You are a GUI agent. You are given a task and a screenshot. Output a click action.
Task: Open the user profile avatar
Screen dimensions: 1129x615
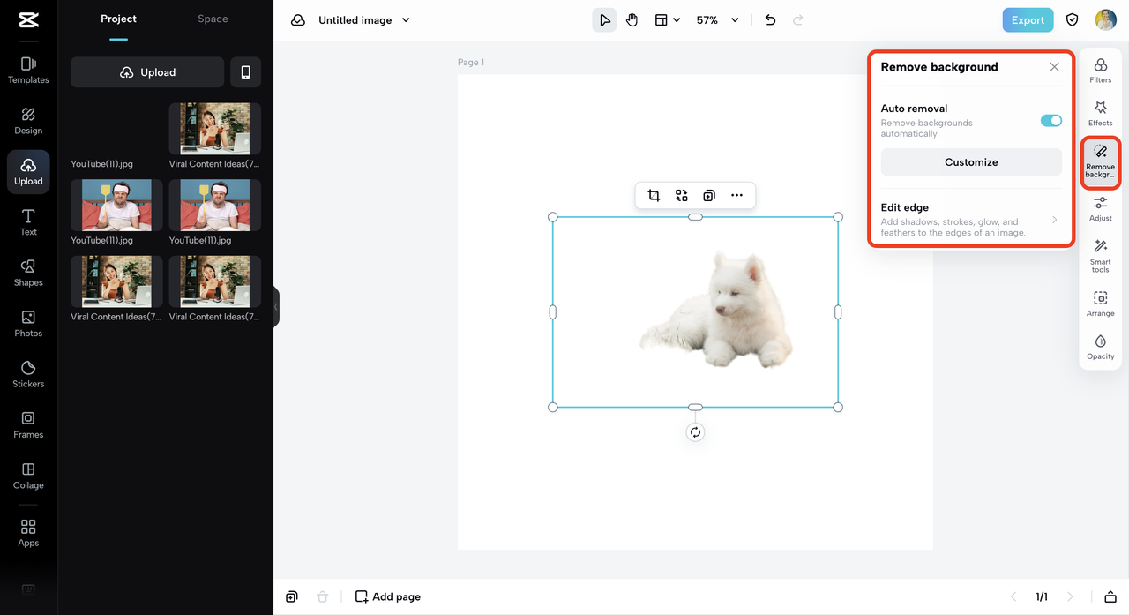pyautogui.click(x=1105, y=20)
